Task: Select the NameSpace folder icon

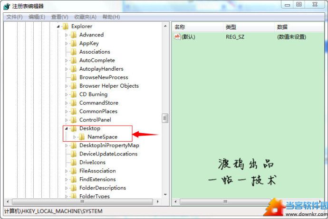Action: click(x=82, y=137)
